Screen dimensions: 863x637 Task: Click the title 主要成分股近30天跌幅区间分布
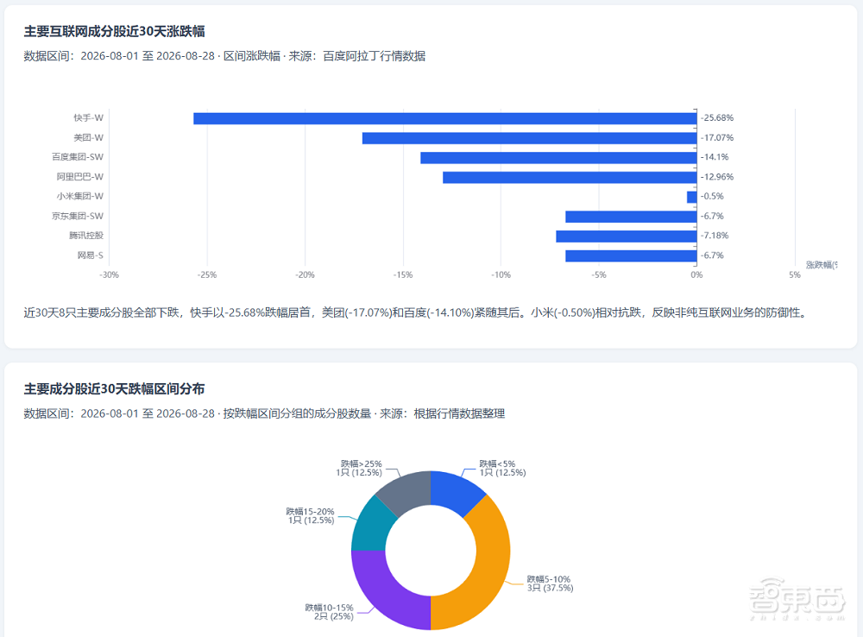(114, 388)
